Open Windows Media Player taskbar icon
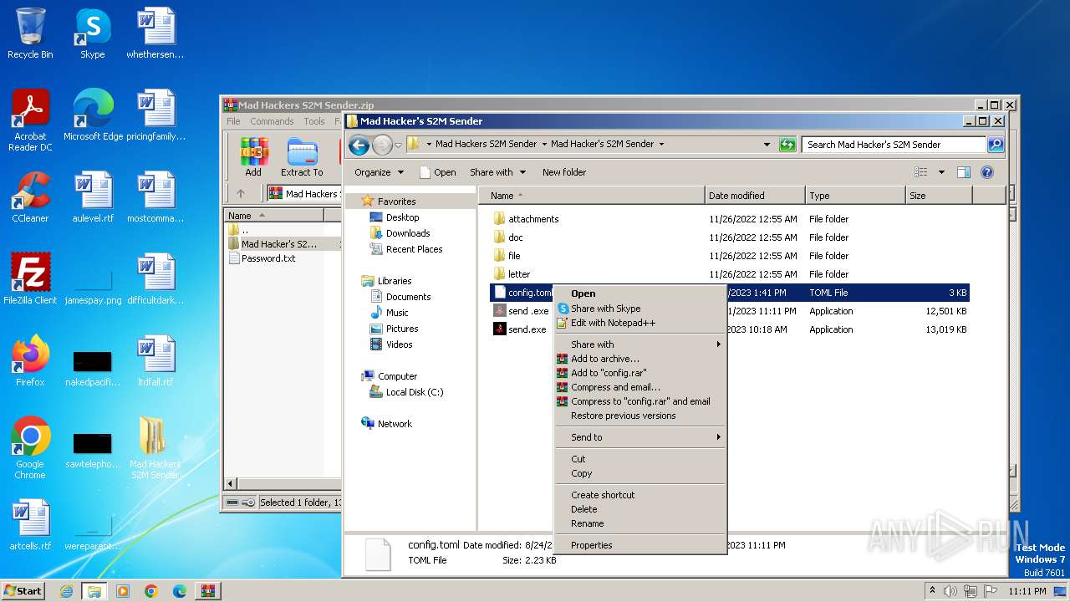Image resolution: width=1070 pixels, height=602 pixels. tap(123, 591)
